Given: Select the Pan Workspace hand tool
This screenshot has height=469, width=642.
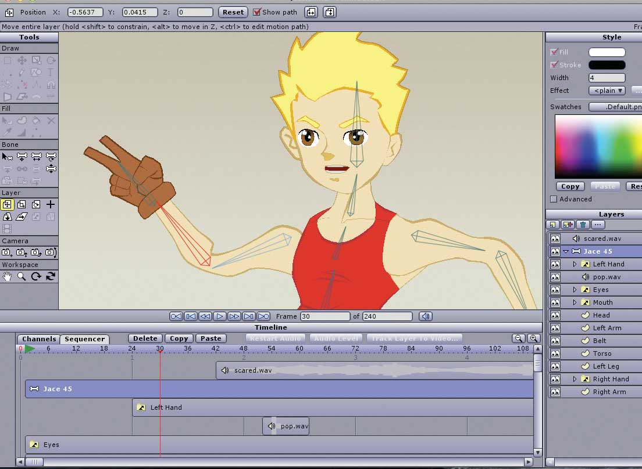Looking at the screenshot, I should [7, 277].
